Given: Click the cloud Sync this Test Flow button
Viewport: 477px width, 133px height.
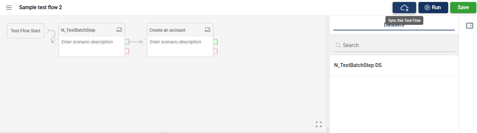Looking at the screenshot, I should (x=404, y=8).
